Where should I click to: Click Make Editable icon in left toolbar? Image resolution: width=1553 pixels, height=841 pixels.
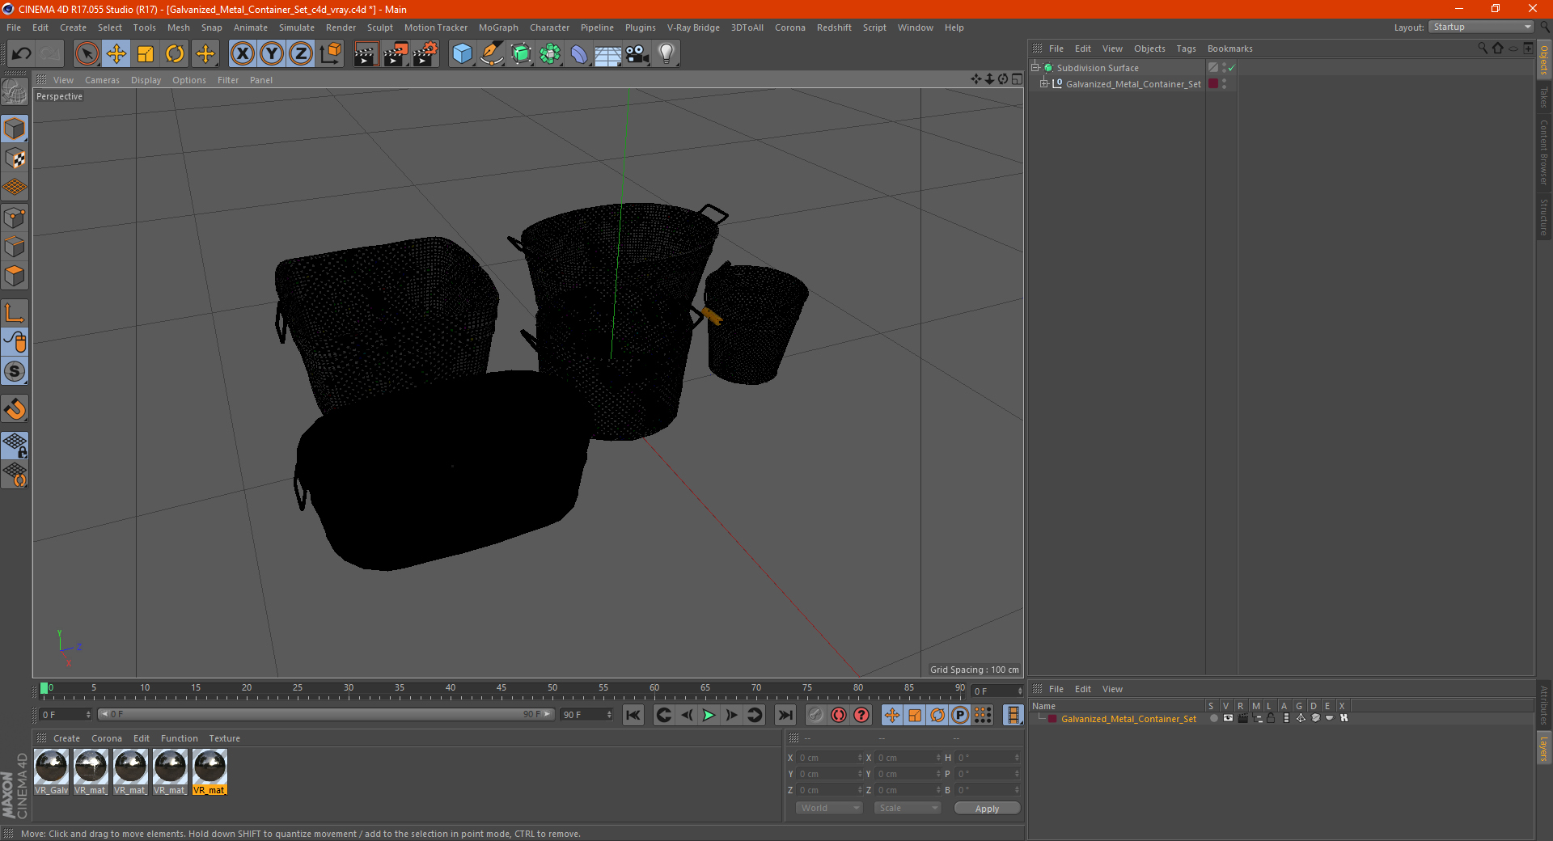pos(15,92)
